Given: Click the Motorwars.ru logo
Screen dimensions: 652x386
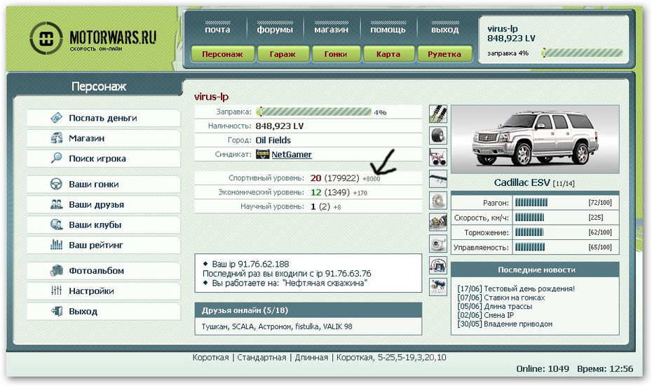Looking at the screenshot, I should point(93,39).
